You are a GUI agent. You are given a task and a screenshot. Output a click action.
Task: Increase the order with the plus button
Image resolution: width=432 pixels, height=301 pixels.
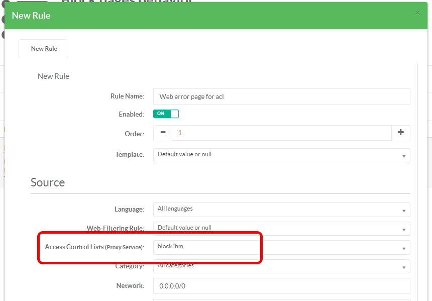click(x=400, y=133)
